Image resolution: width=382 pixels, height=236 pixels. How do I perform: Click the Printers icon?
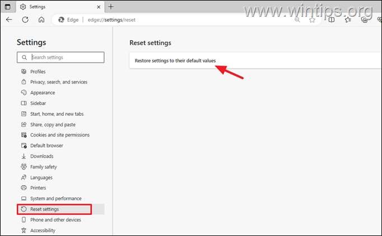pos(24,188)
